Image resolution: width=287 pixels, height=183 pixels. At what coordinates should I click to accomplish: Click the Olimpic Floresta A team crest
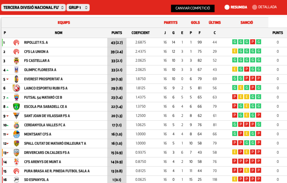[16, 70]
